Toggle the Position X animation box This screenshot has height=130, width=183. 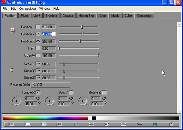pos(38,27)
